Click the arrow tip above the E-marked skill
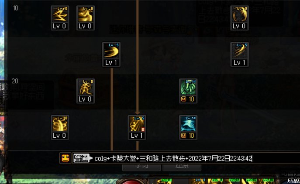The image size is (300, 184). click(138, 113)
